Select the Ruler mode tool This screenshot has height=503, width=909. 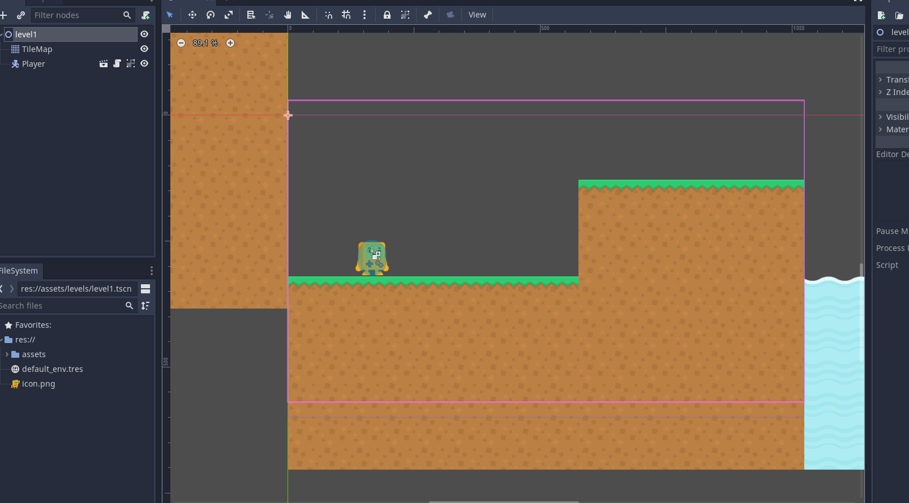point(306,15)
